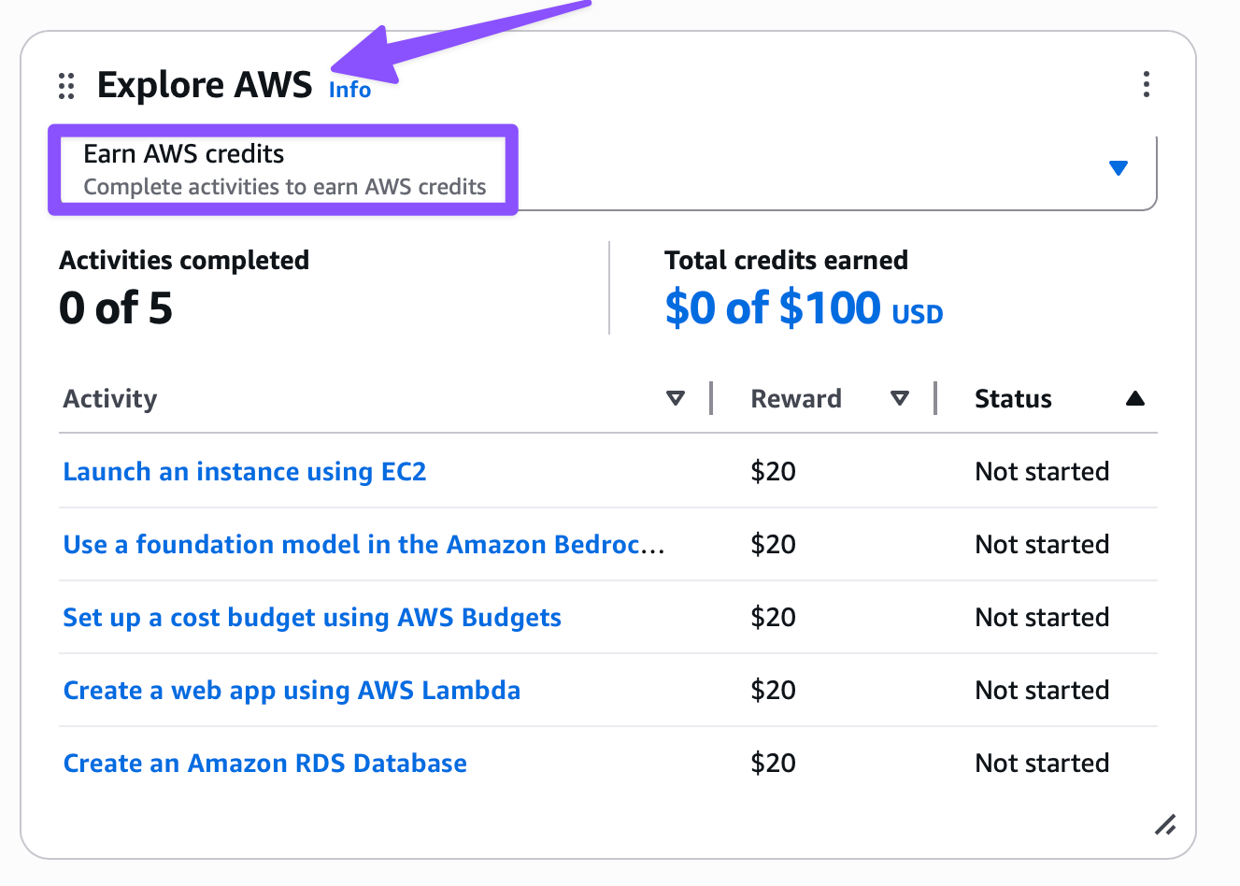Image resolution: width=1240 pixels, height=886 pixels.
Task: Expand the Earn AWS credits dropdown arrow
Action: pyautogui.click(x=1118, y=168)
